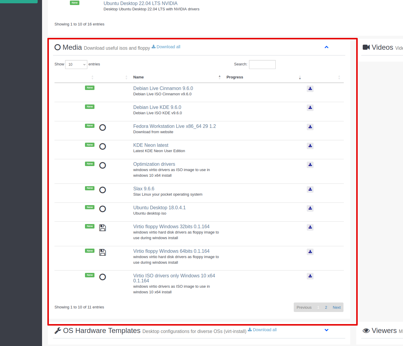The height and width of the screenshot is (346, 403).
Task: Download the Debian Live Cinnamon 9.6.0 ISO
Action: coord(310,89)
